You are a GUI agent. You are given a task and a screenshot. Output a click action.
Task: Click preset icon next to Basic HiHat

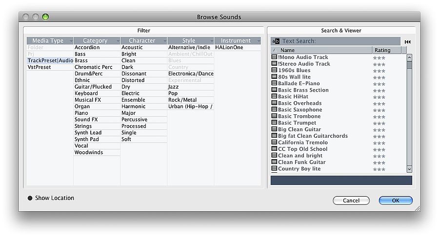(274, 97)
